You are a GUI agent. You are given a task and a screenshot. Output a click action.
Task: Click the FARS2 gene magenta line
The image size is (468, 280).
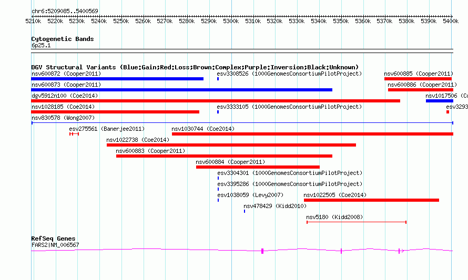pyautogui.click(x=242, y=251)
